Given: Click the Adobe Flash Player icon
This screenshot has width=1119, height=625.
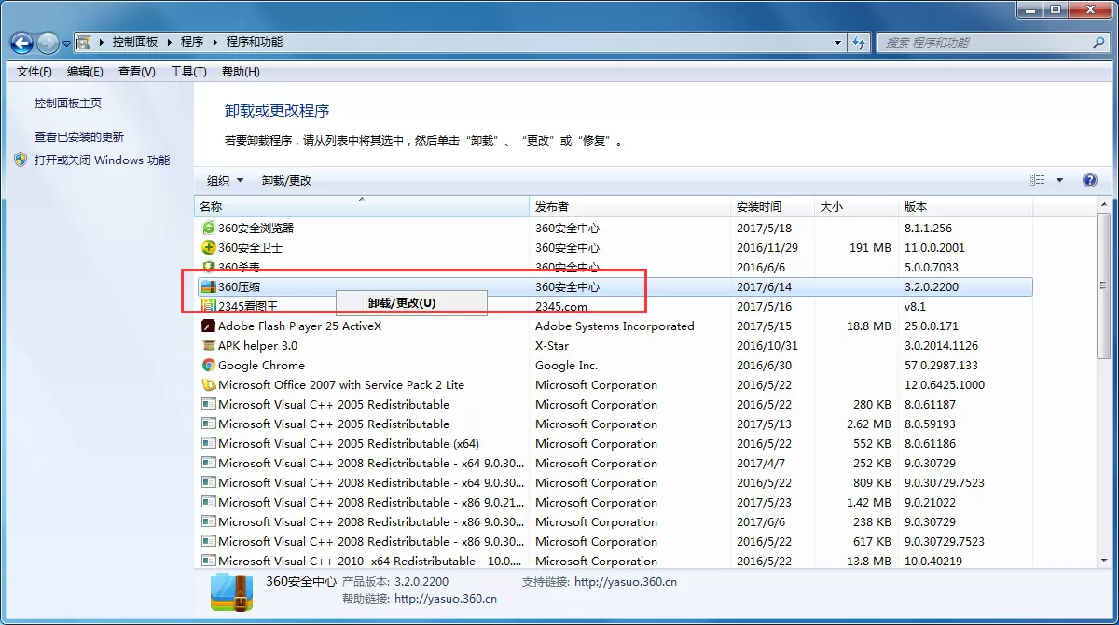Looking at the screenshot, I should pos(209,326).
